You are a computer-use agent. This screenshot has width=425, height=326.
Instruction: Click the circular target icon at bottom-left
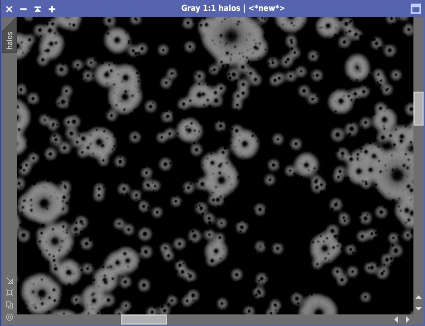pyautogui.click(x=10, y=317)
